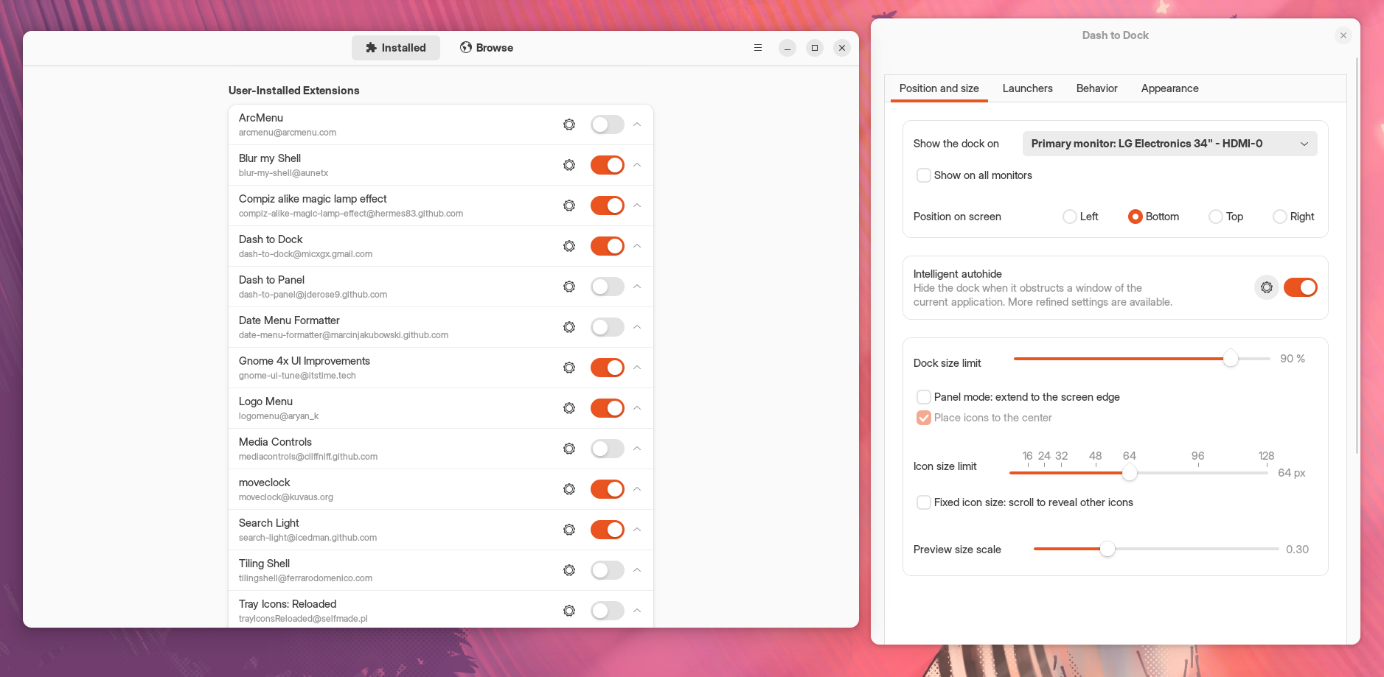The width and height of the screenshot is (1384, 677).
Task: Open Dash to Dock settings gear
Action: (569, 246)
